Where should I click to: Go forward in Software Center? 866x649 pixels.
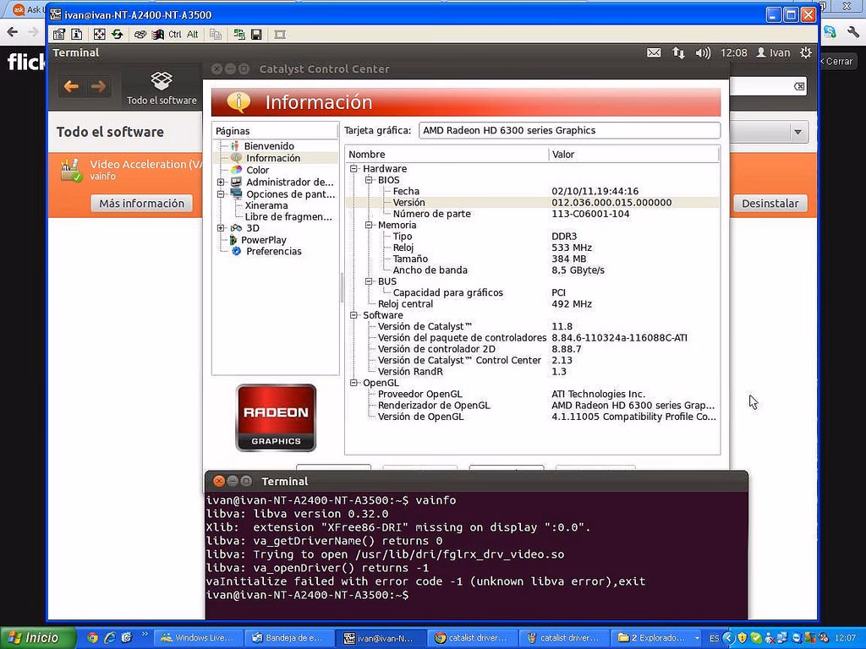[98, 87]
